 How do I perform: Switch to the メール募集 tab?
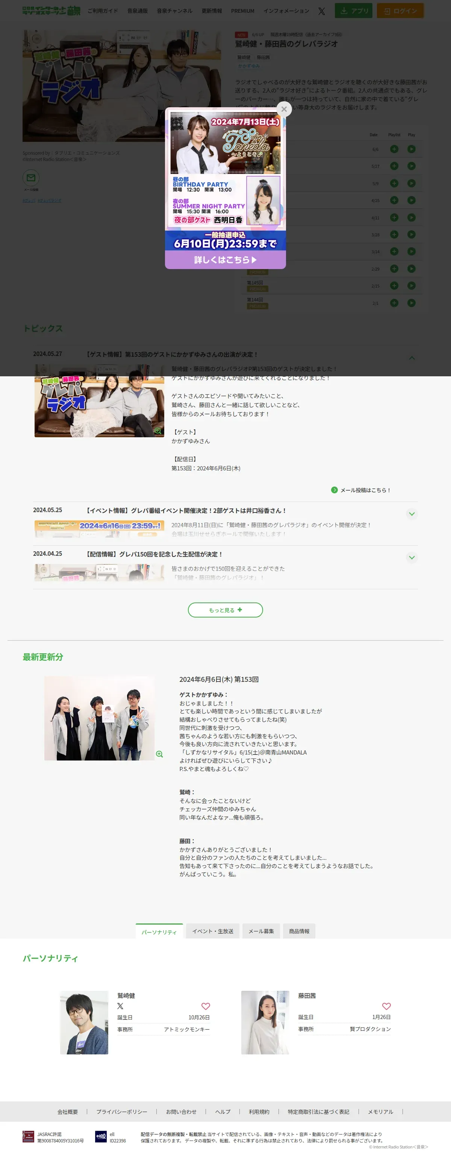[x=261, y=931]
